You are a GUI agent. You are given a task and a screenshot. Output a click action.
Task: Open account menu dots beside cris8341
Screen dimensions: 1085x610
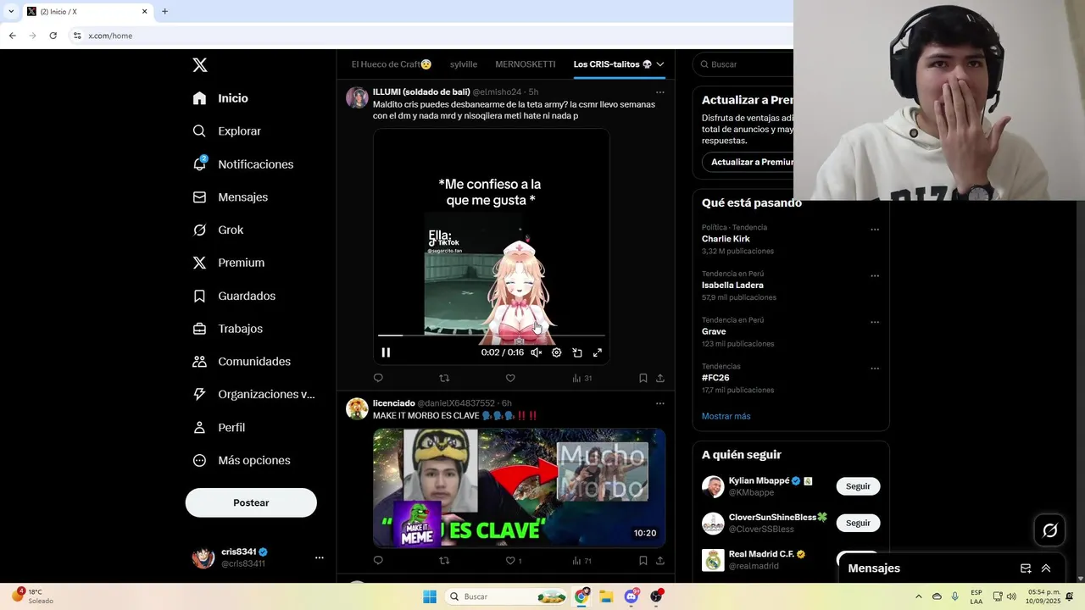[320, 557]
